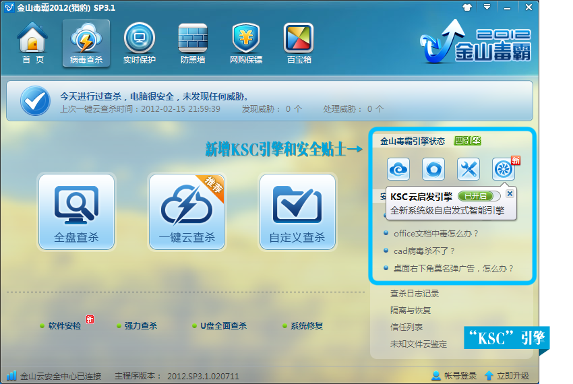Image resolution: width=573 pixels, height=384 pixels.
Task: Click the 金山毒霸 title bar logo icon
Action: [9, 7]
